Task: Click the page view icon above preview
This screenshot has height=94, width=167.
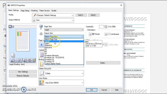Action: click(10, 26)
